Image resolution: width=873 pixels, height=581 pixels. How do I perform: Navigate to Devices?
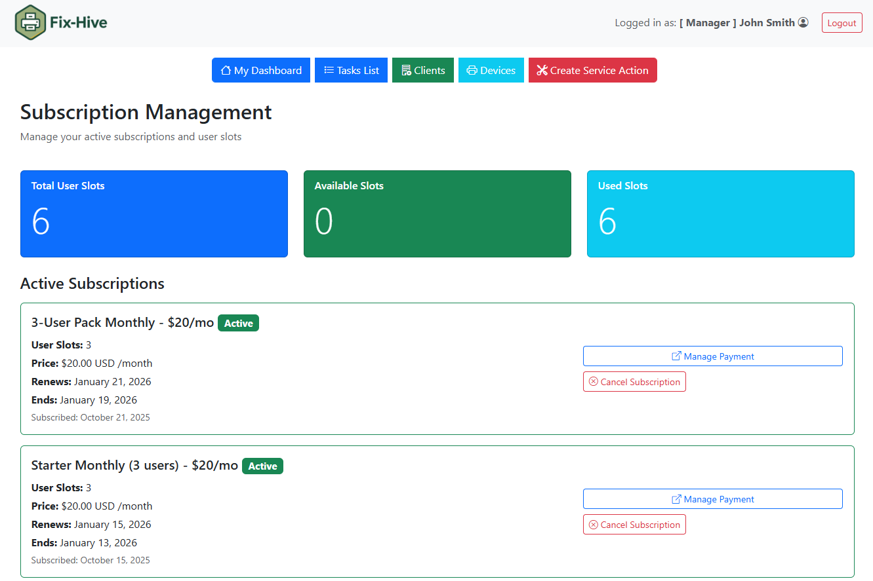pyautogui.click(x=491, y=70)
